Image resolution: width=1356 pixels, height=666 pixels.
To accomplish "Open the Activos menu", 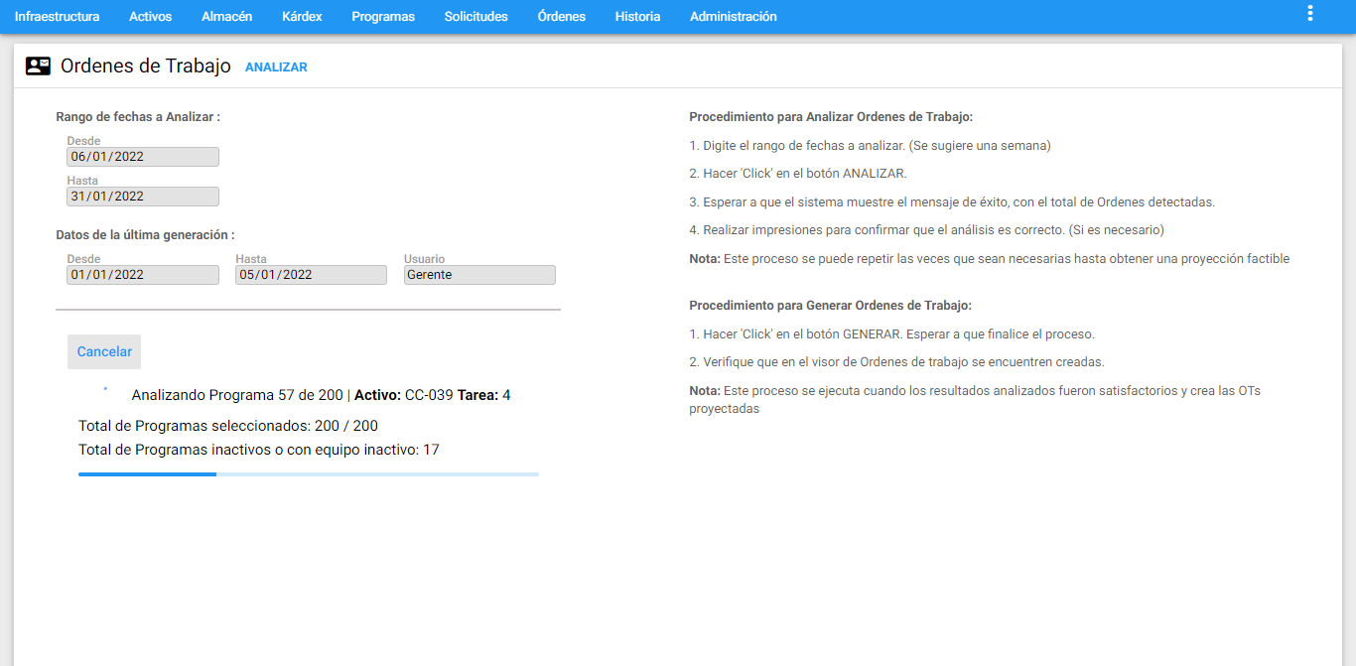I will coord(150,17).
